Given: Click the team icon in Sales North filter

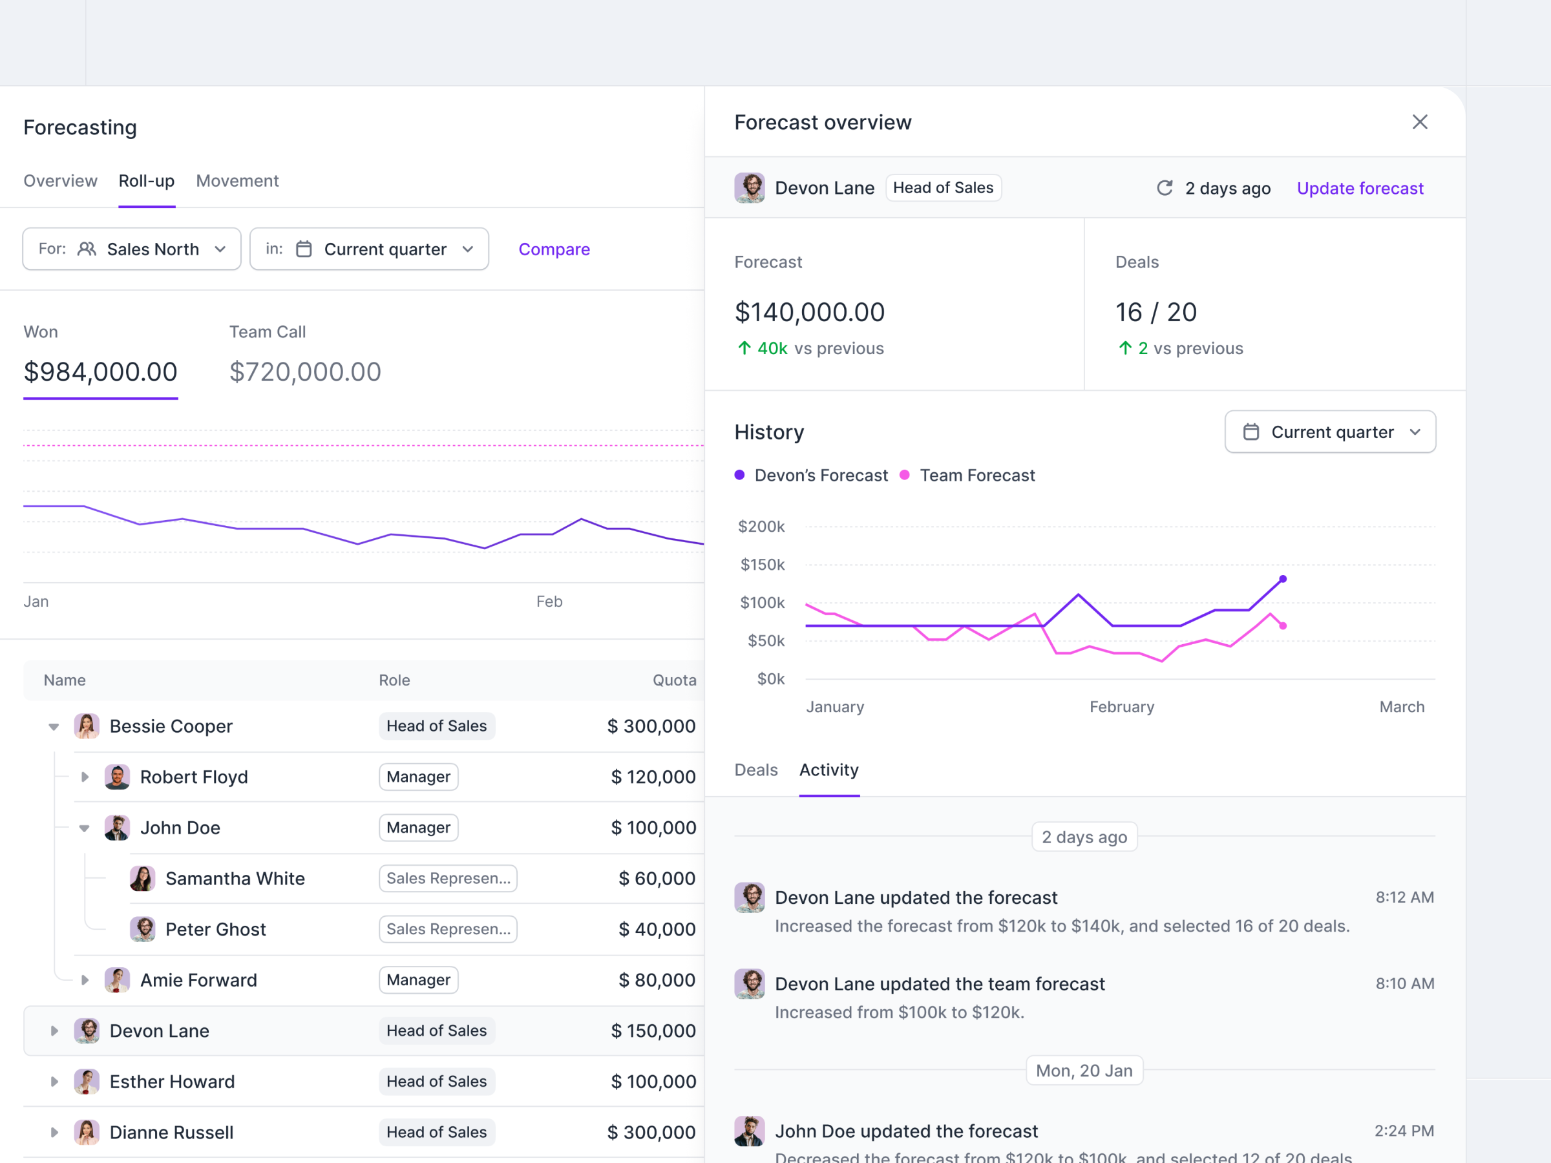Looking at the screenshot, I should (87, 249).
